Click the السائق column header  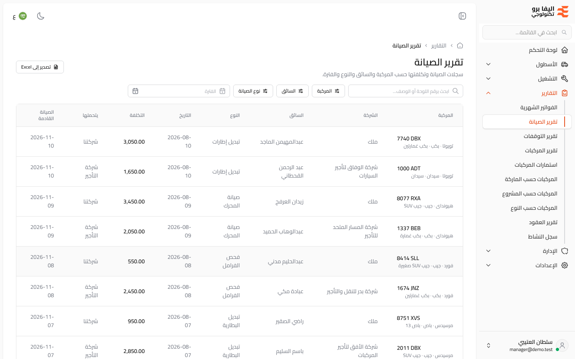tap(296, 115)
